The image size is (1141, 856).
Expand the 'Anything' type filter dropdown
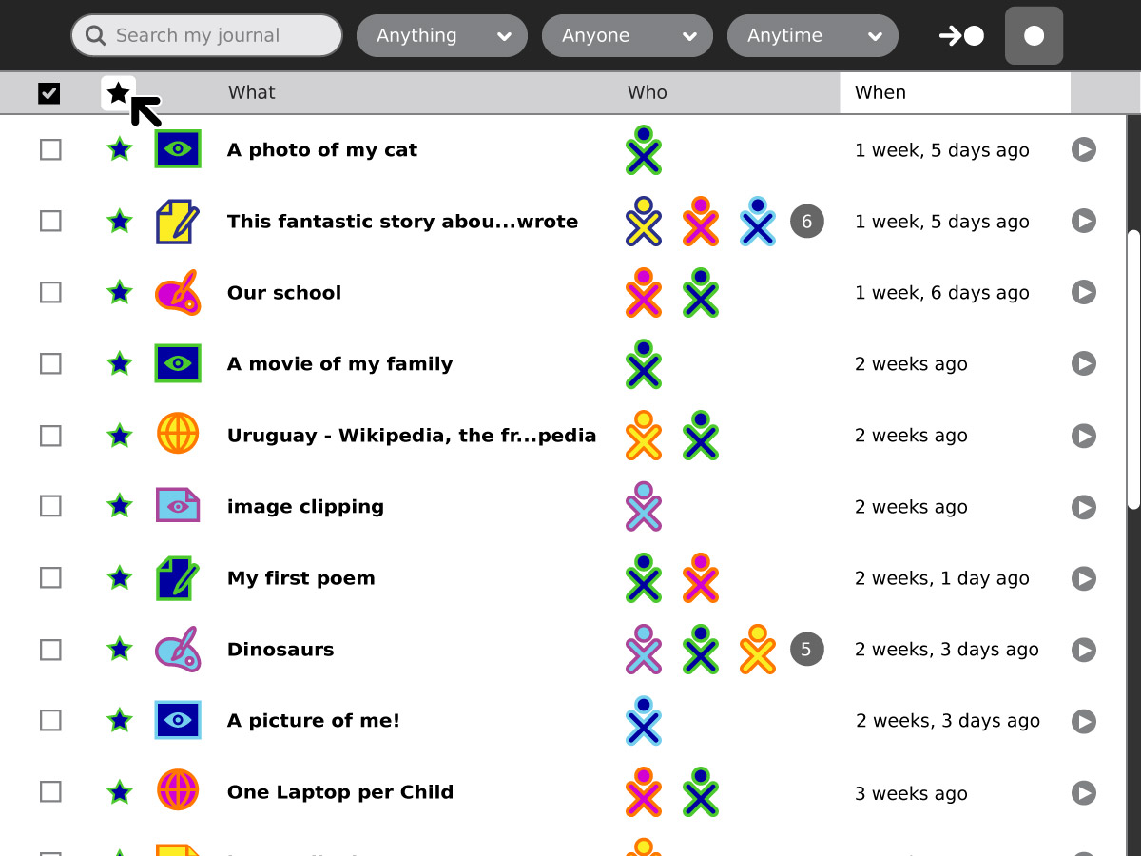[442, 36]
